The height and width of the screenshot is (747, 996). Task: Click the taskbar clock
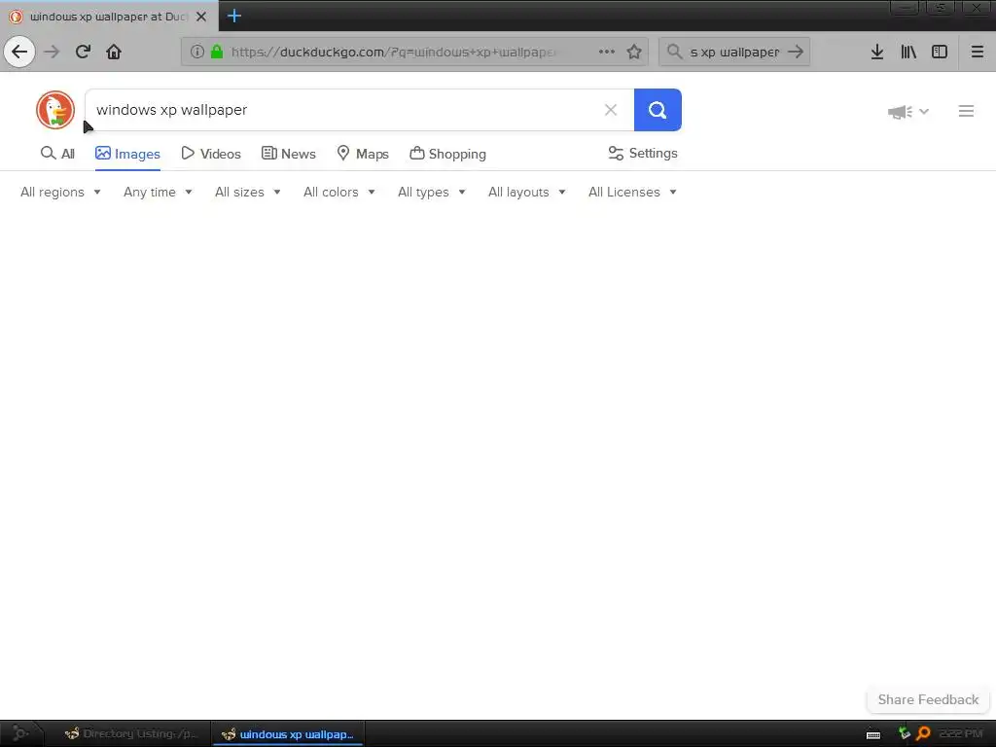tap(961, 733)
